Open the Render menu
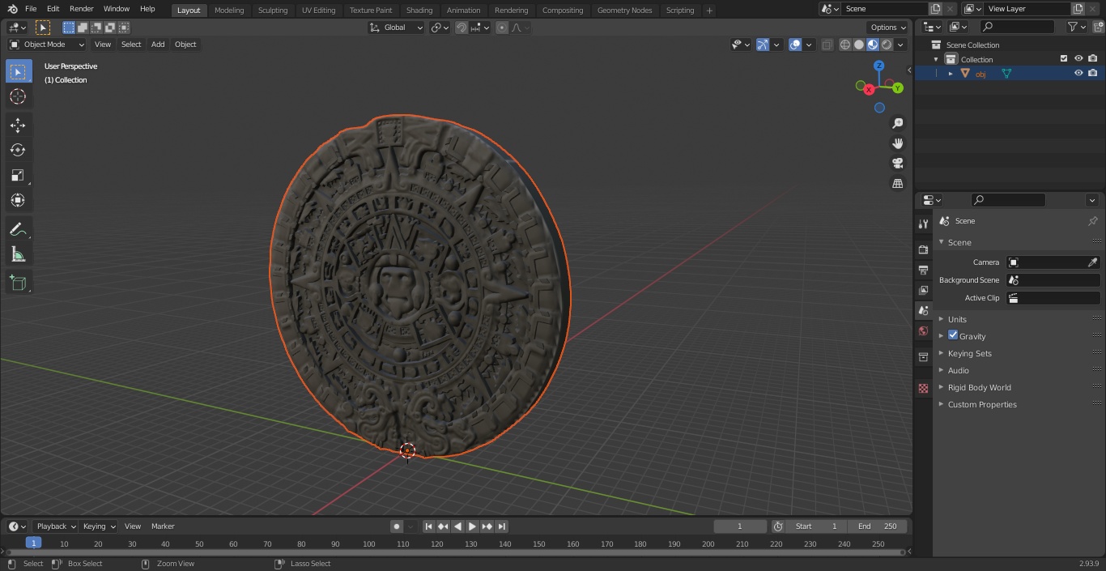The width and height of the screenshot is (1106, 571). tap(81, 9)
